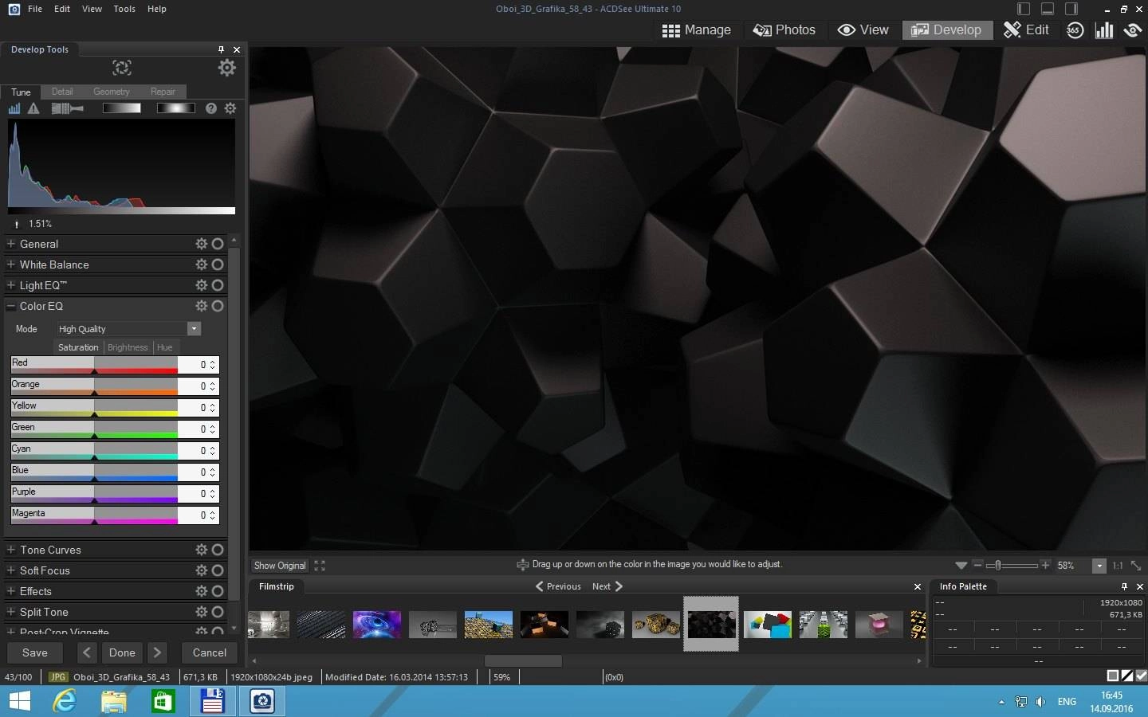The height and width of the screenshot is (717, 1148).
Task: Switch to the Geometry tab
Action: (x=111, y=92)
